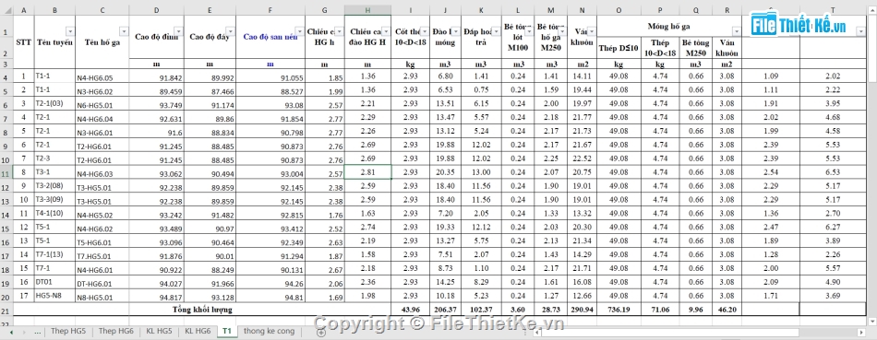Click cell with value 93.128
877x340 pixels.
210,296
